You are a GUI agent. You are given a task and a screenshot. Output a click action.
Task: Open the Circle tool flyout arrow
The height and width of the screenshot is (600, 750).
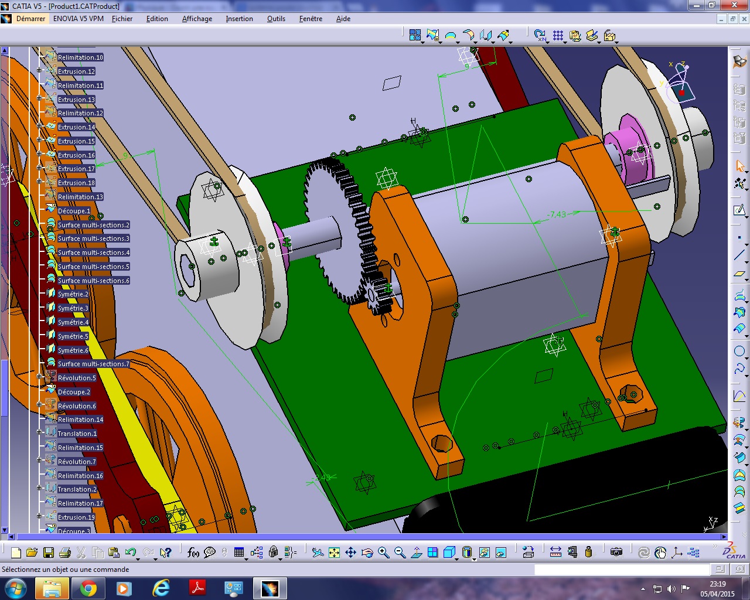coord(746,358)
